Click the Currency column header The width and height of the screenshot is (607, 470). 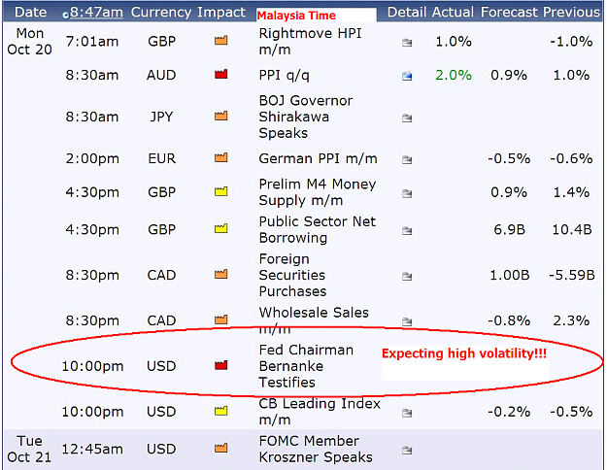click(162, 13)
